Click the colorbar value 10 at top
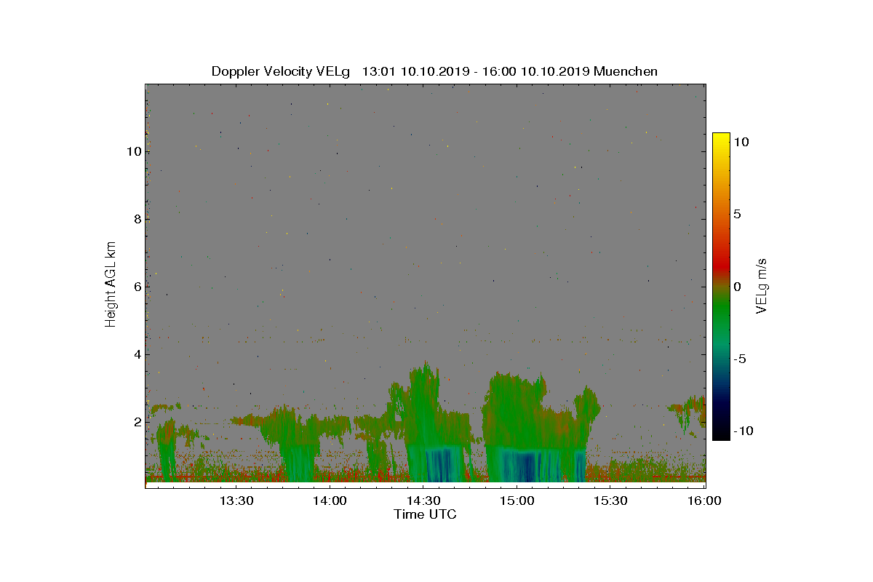 [741, 143]
